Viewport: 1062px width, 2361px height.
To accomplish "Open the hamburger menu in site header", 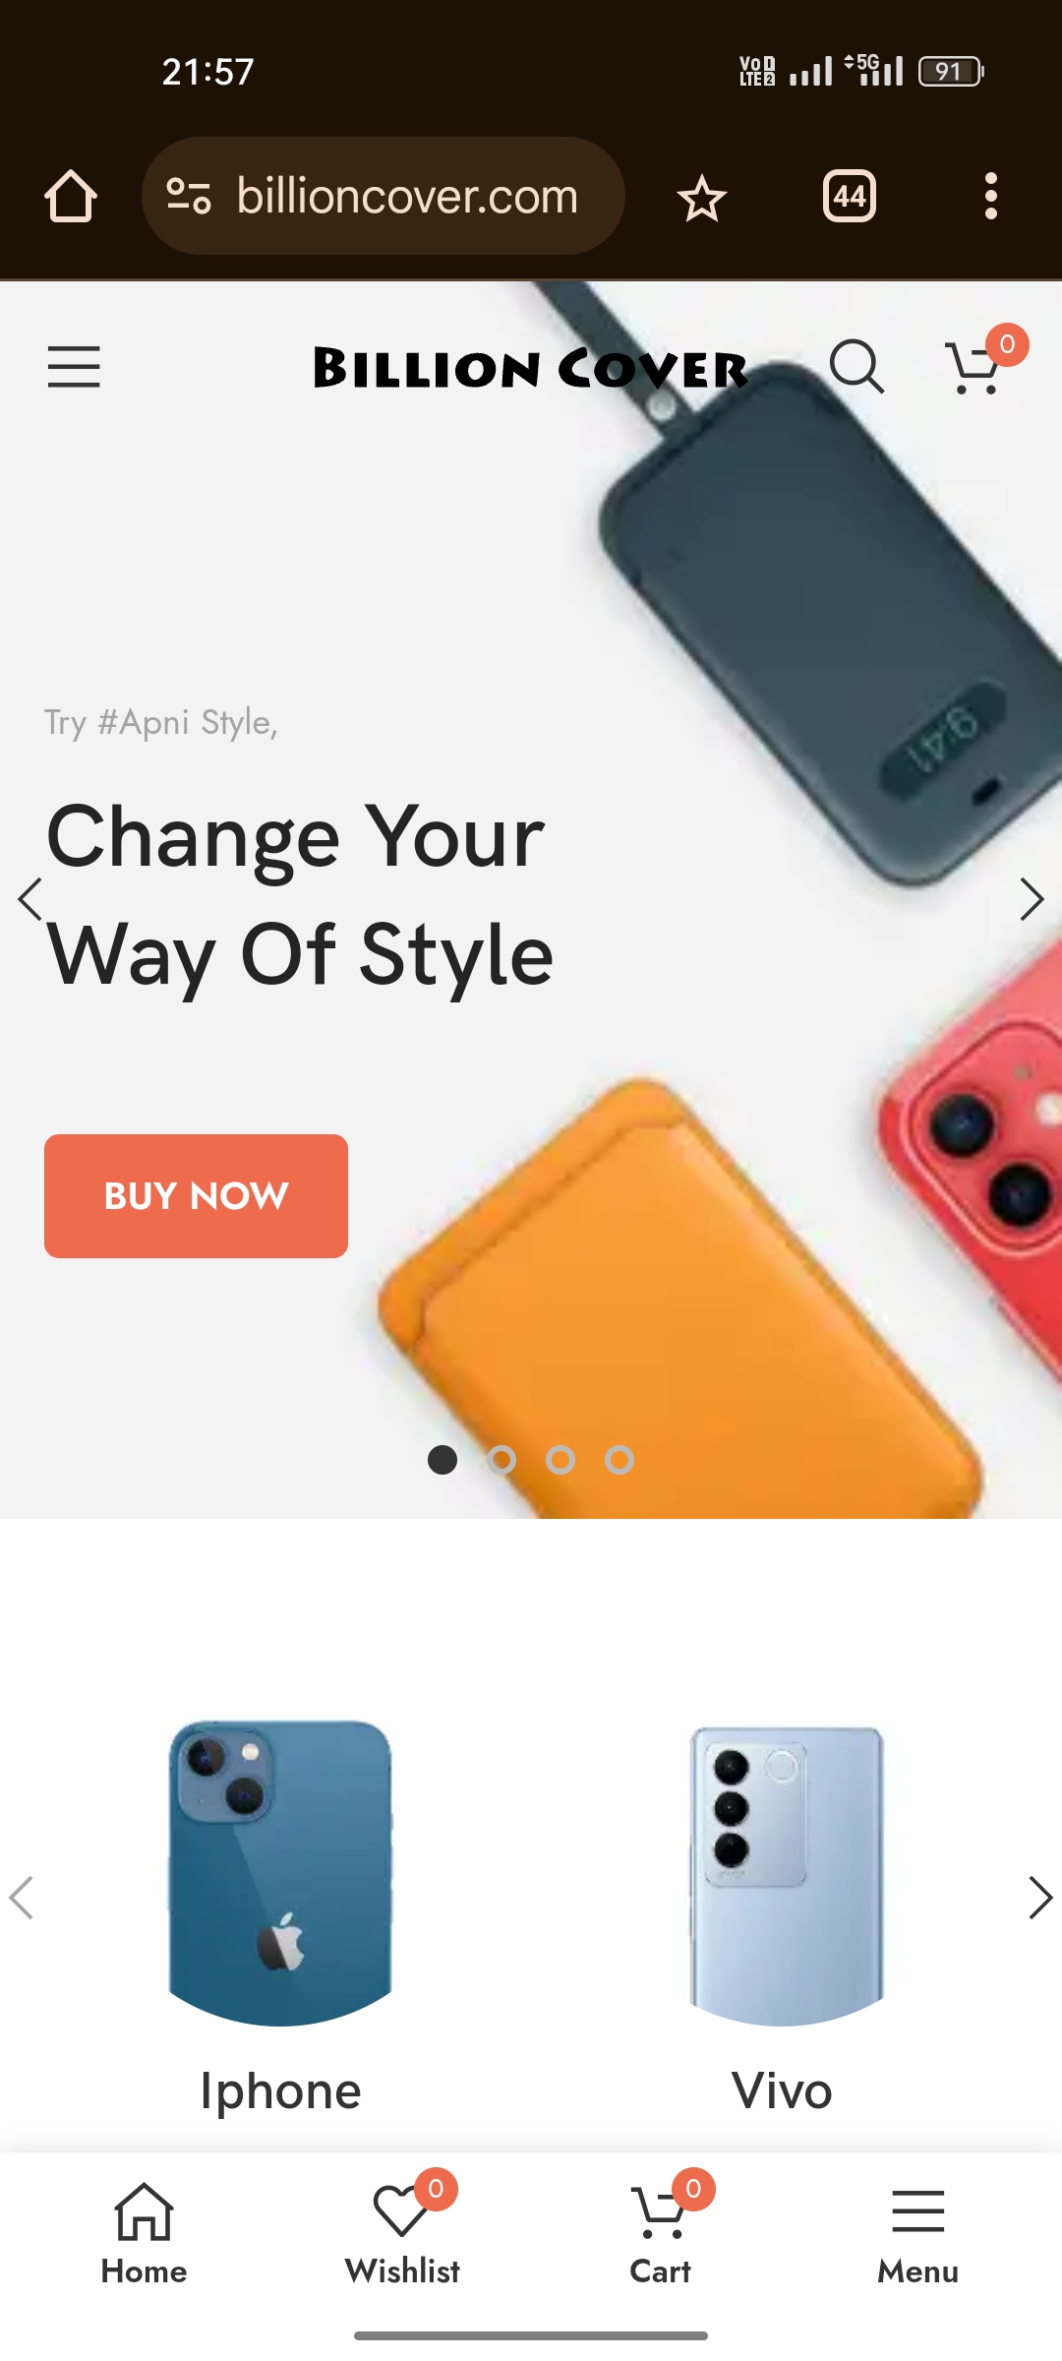I will [74, 367].
